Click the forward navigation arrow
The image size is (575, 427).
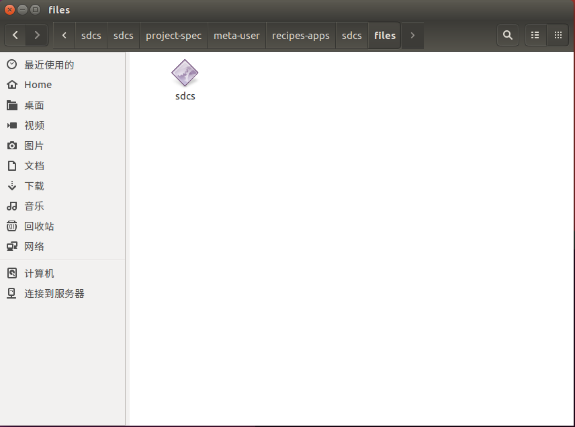37,34
